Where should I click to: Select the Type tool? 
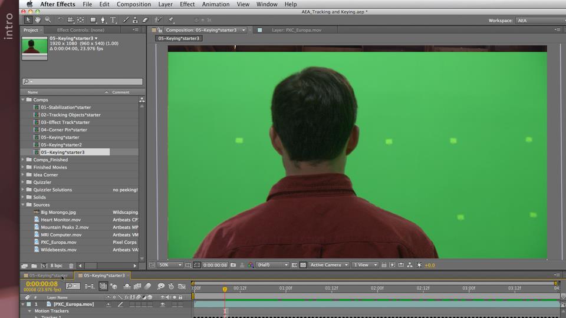click(113, 20)
